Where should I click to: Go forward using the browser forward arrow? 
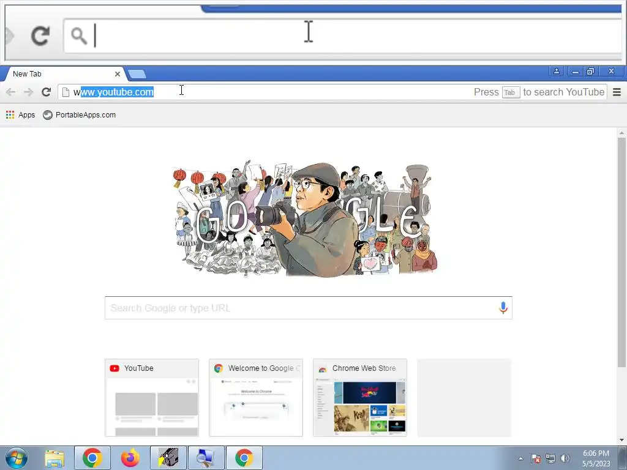28,92
